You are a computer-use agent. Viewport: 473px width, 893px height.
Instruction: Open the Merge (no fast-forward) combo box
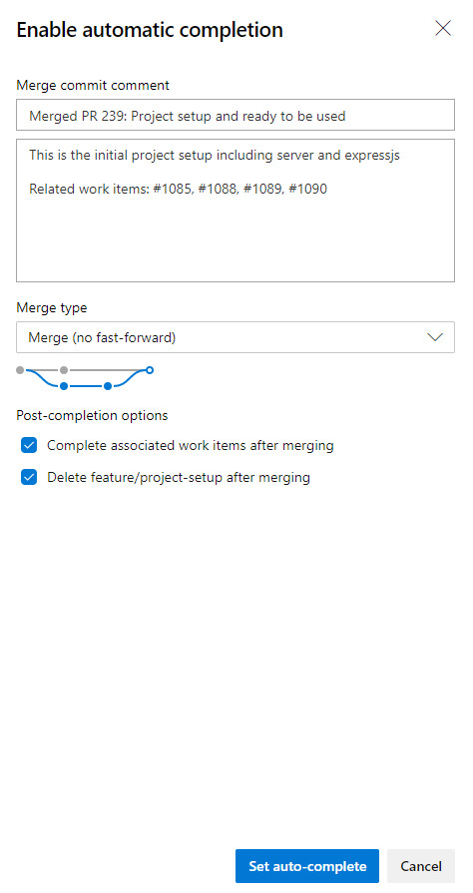click(x=236, y=337)
